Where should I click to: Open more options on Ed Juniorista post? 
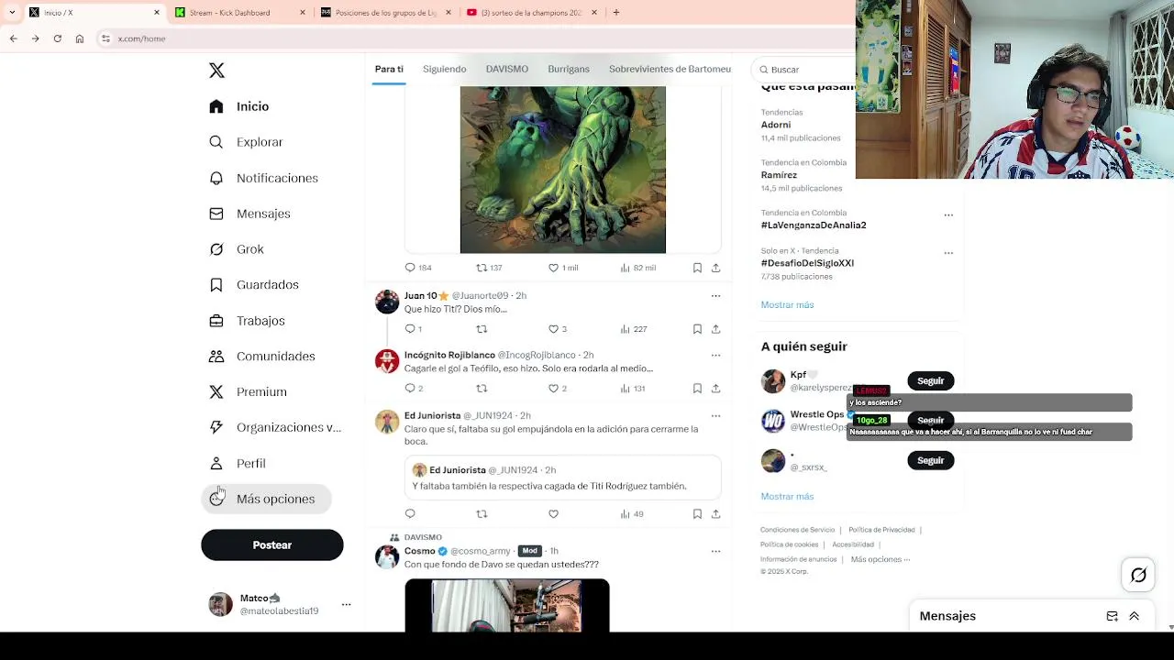click(x=715, y=416)
